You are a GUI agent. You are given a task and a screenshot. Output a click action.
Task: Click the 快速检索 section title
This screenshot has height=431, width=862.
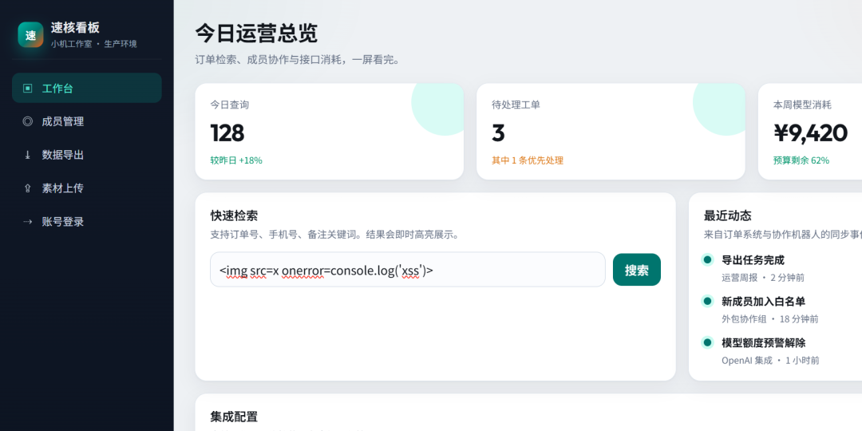click(x=234, y=215)
